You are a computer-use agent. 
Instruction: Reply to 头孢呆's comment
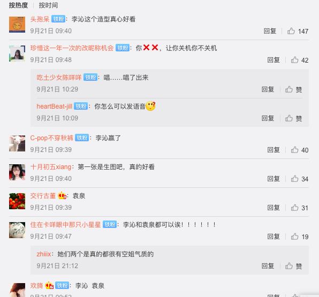point(270,31)
